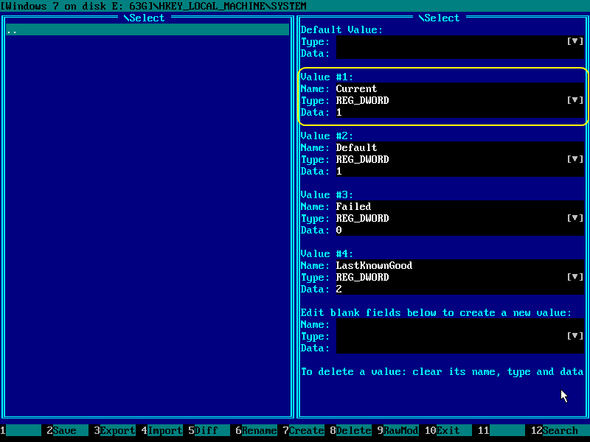
Task: Edit the Name field containing Current
Action: (459, 88)
